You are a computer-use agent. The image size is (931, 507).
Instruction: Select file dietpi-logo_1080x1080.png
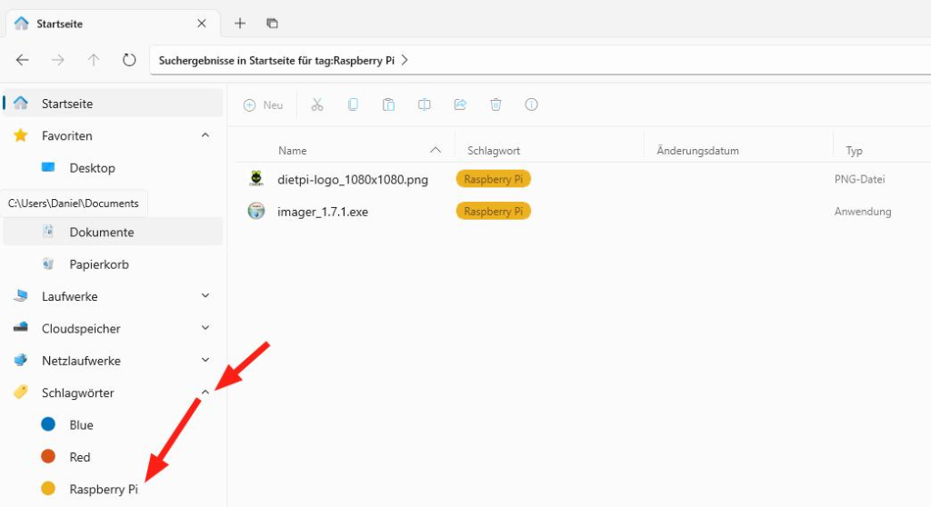pos(353,179)
